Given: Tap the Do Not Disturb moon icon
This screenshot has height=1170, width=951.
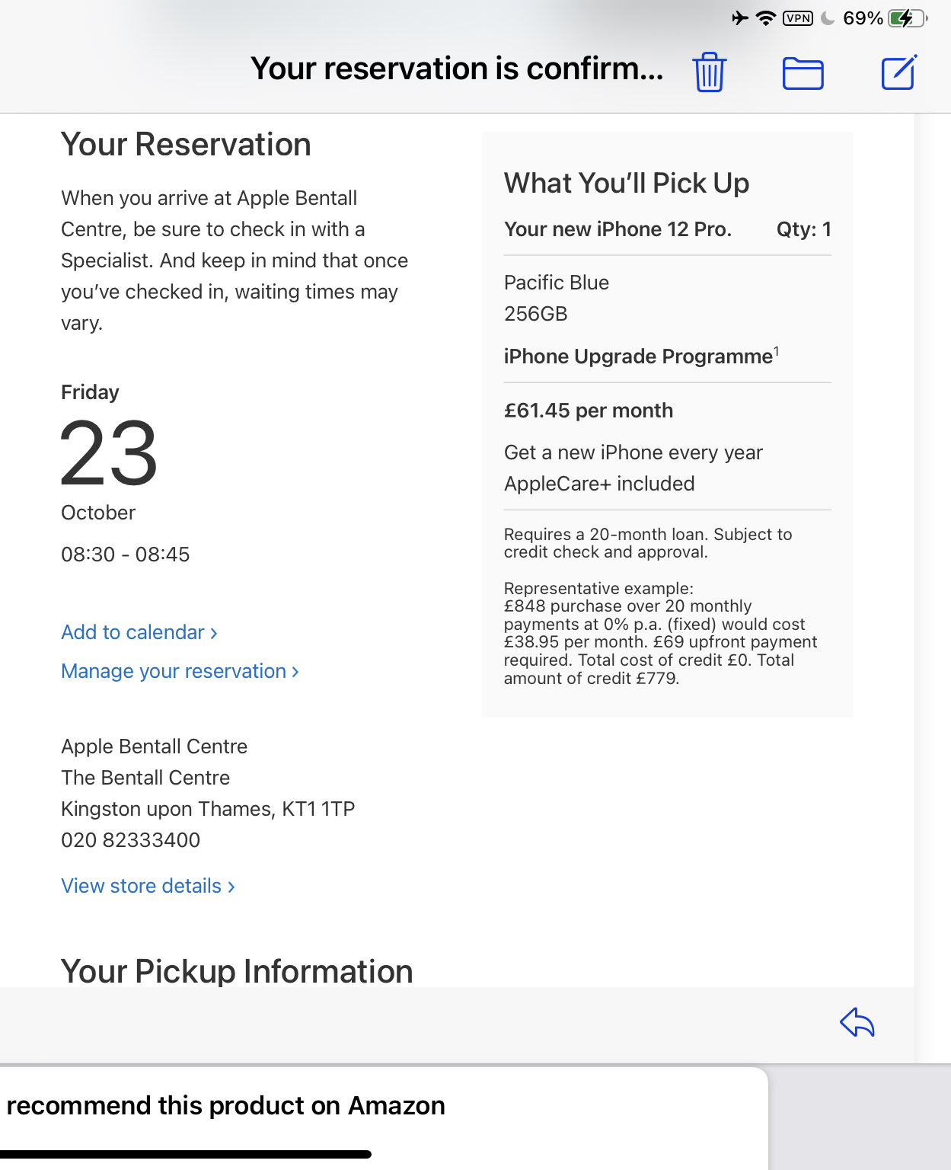Looking at the screenshot, I should click(x=828, y=18).
